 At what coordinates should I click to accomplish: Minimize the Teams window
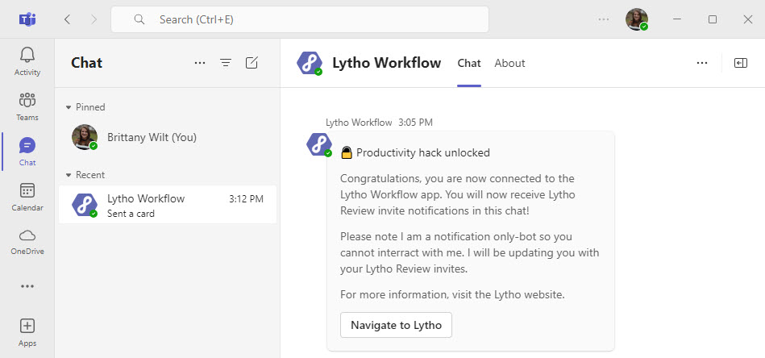point(676,19)
